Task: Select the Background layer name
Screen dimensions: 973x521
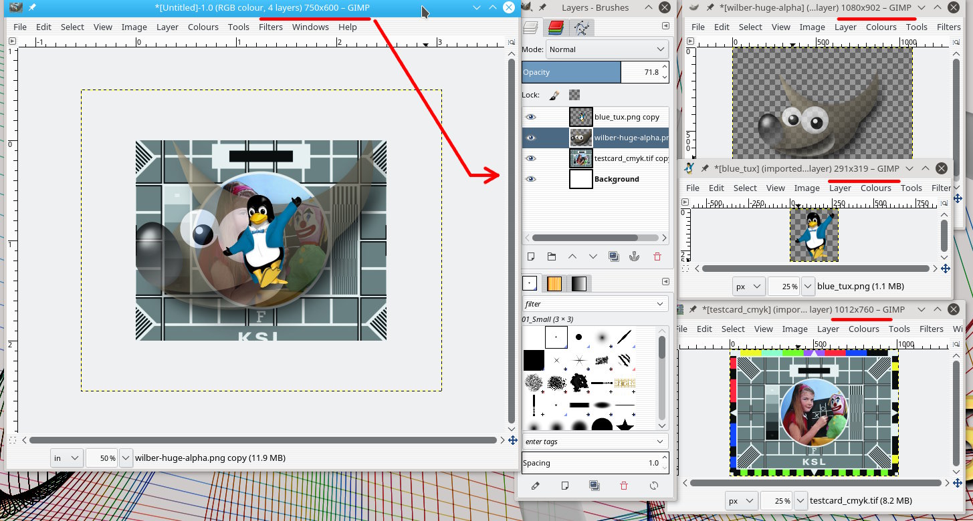Action: click(x=617, y=179)
